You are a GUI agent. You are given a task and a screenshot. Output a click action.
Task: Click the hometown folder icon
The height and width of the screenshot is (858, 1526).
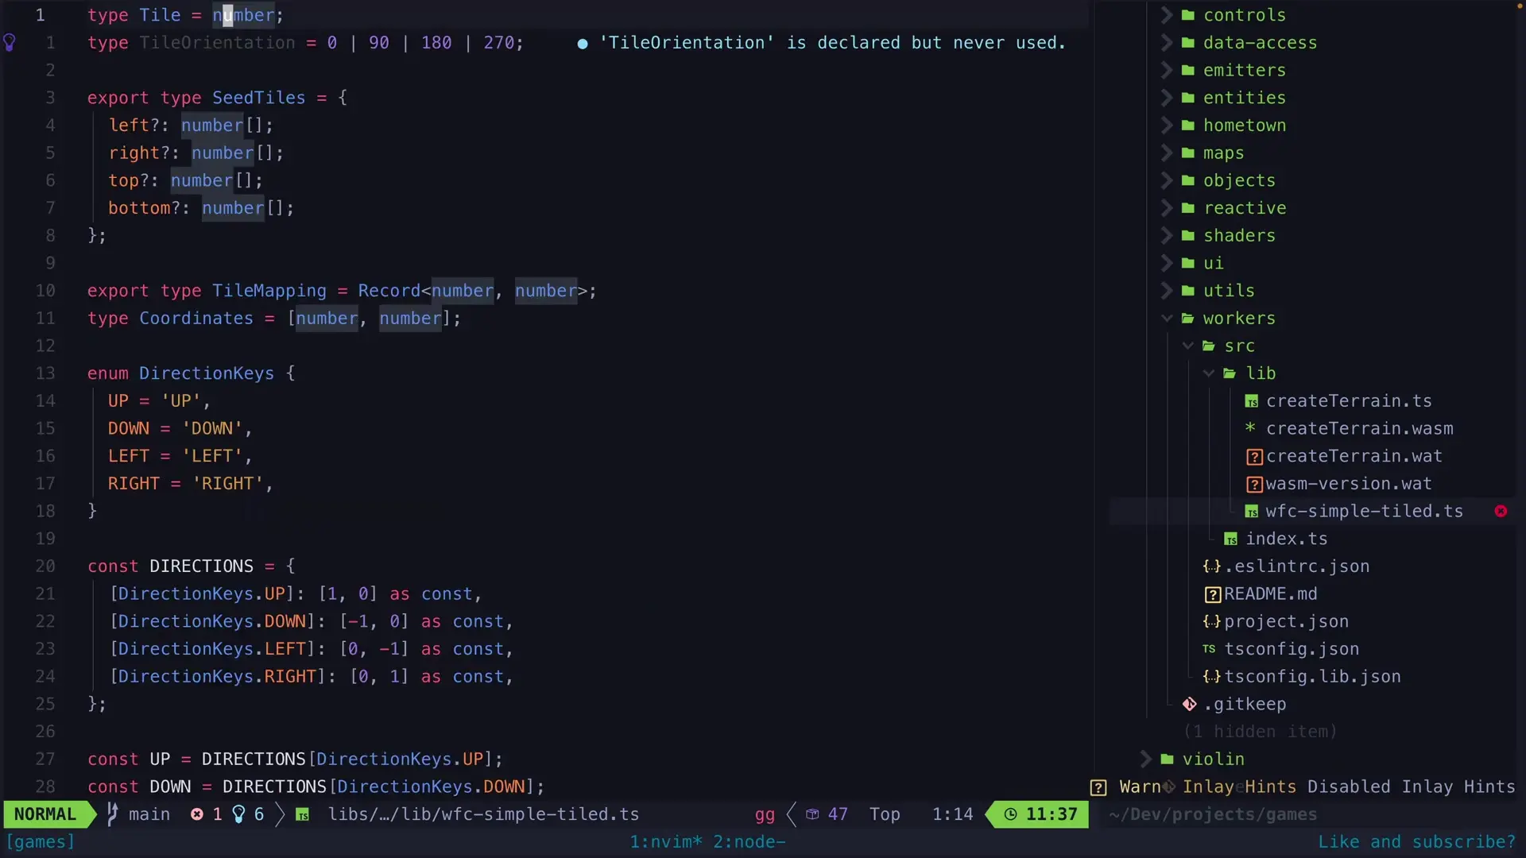coord(1188,126)
